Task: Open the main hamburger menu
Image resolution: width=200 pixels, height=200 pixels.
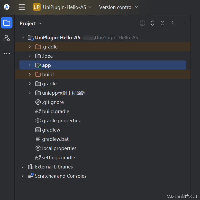Action: [x=22, y=7]
